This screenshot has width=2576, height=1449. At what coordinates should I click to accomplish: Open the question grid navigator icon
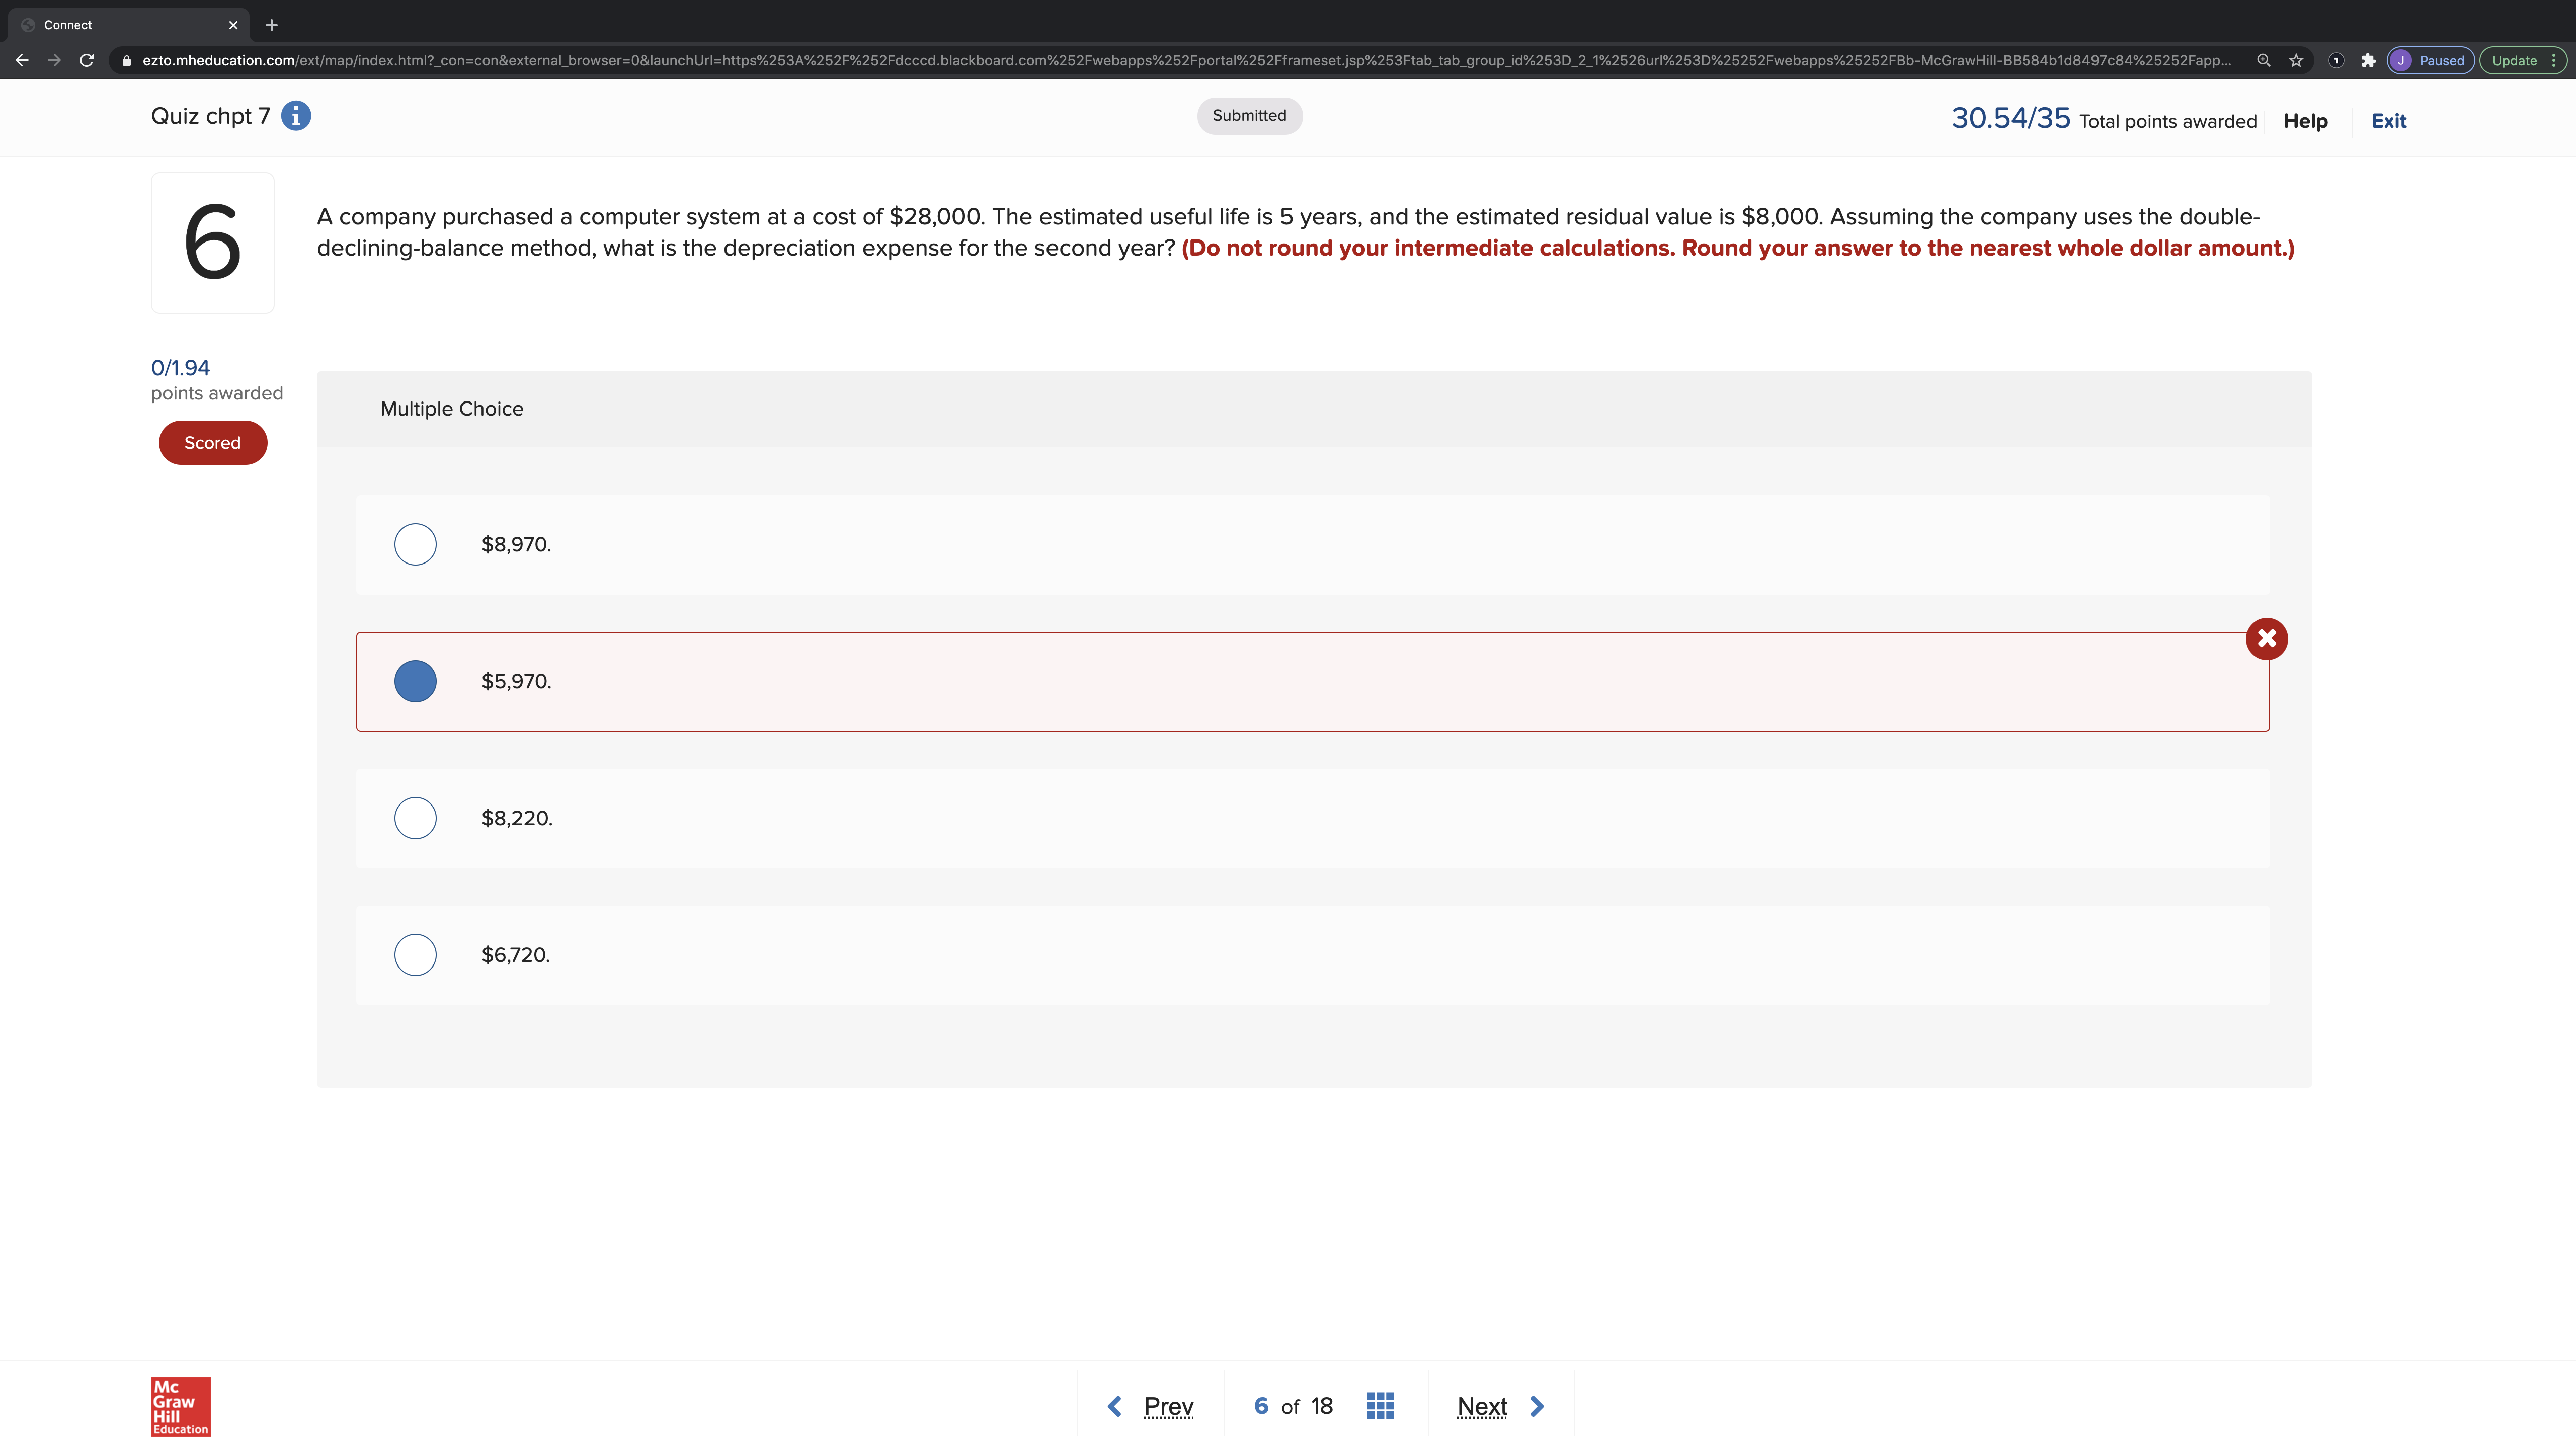(1380, 1406)
